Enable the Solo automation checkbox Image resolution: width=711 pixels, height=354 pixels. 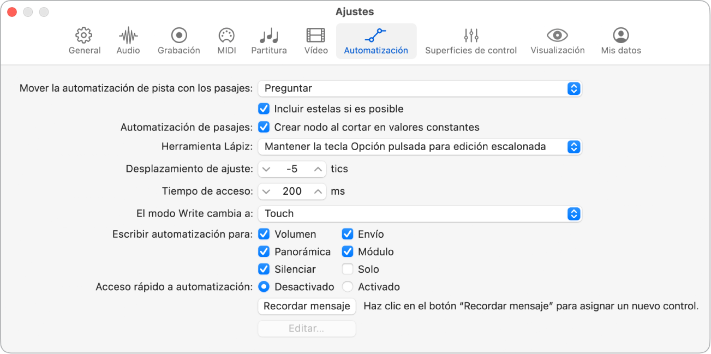tap(348, 269)
